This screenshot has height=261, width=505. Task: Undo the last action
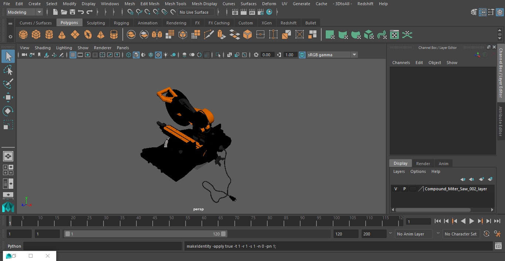pyautogui.click(x=81, y=12)
